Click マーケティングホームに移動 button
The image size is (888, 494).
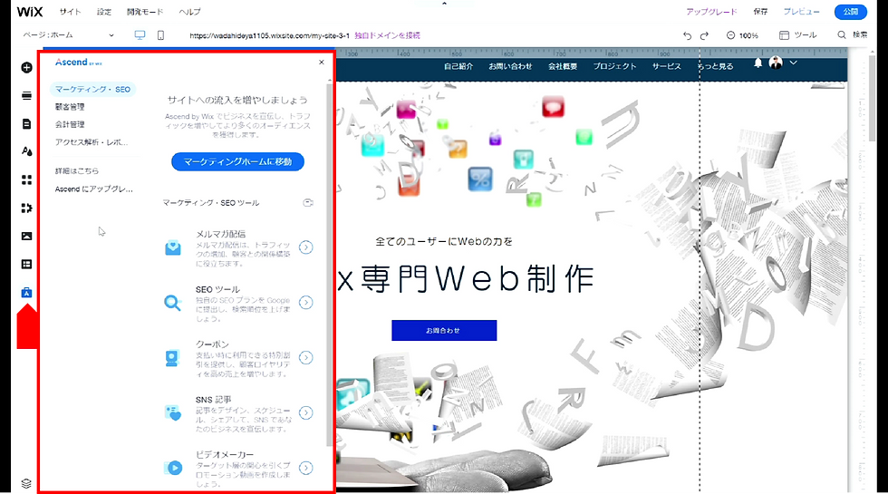point(237,161)
